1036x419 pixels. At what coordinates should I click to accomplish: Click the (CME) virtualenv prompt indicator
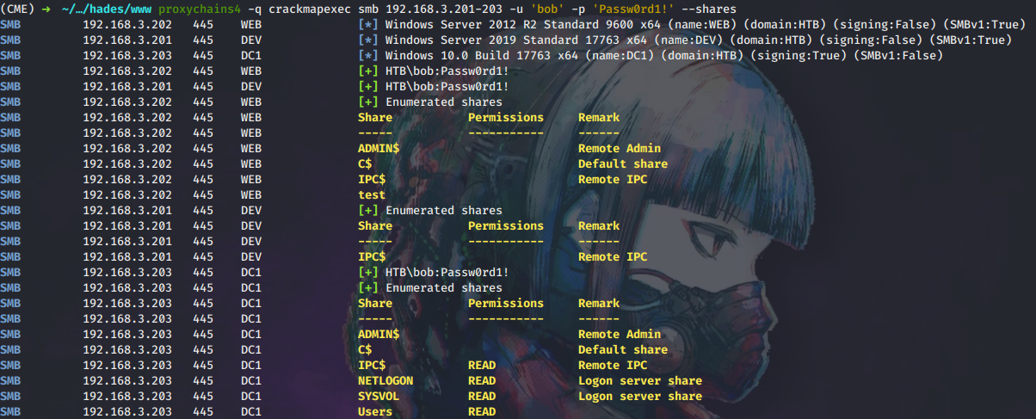pyautogui.click(x=18, y=9)
